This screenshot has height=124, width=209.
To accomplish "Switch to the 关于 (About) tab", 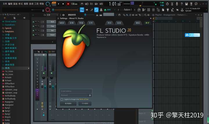I will (147, 23).
